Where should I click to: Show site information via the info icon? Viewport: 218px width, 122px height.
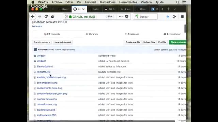click(66, 17)
